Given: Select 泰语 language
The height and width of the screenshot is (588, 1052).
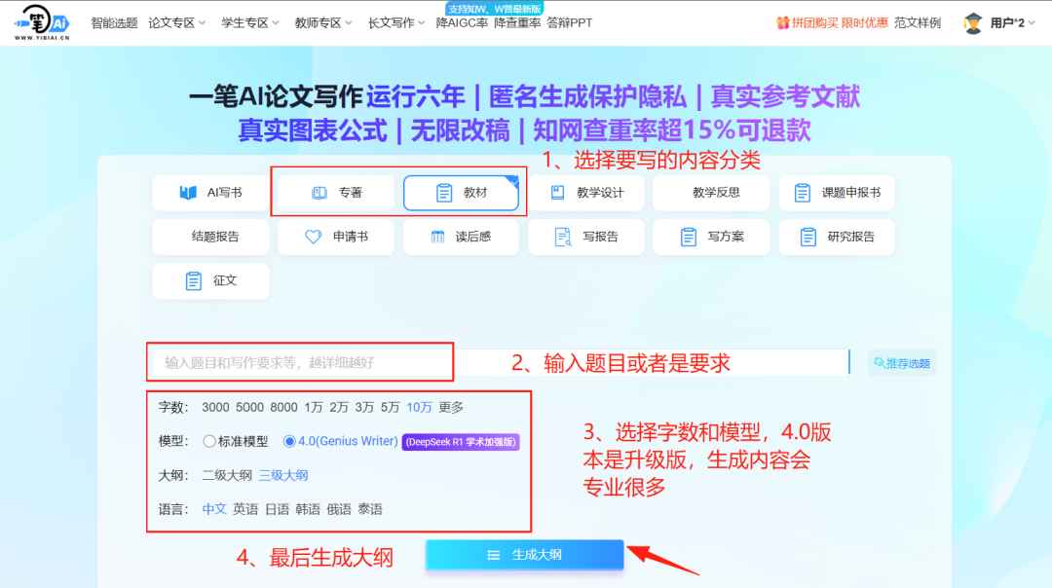Looking at the screenshot, I should [x=370, y=509].
